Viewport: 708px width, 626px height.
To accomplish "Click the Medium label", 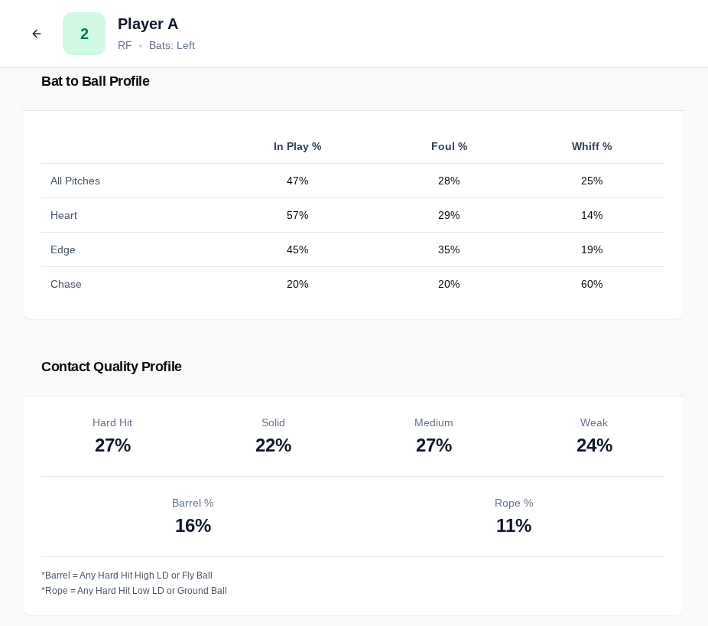I will point(434,422).
